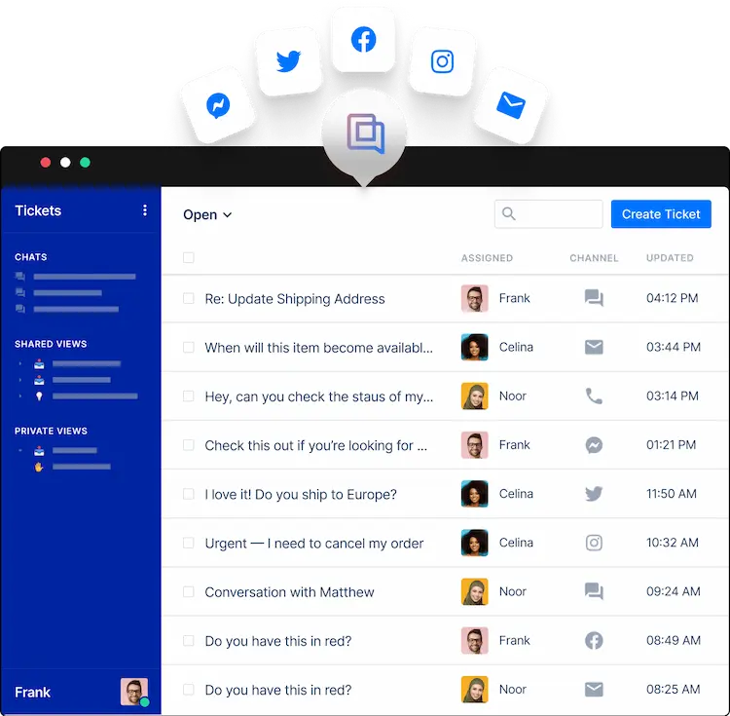This screenshot has height=716, width=730.
Task: Click the Facebook floating icon
Action: [x=364, y=39]
